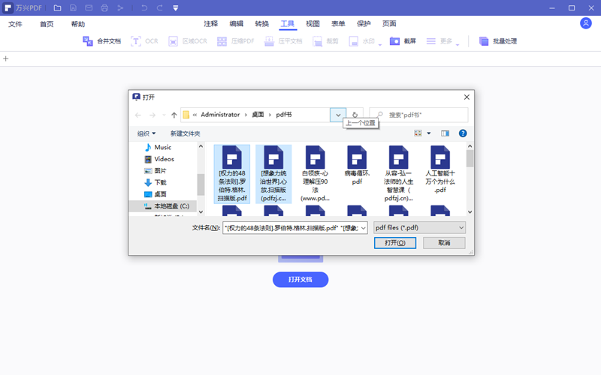Open the 'pdf files (*.pdf)' file type dropdown
Screen dimensions: 601x375
(x=420, y=227)
